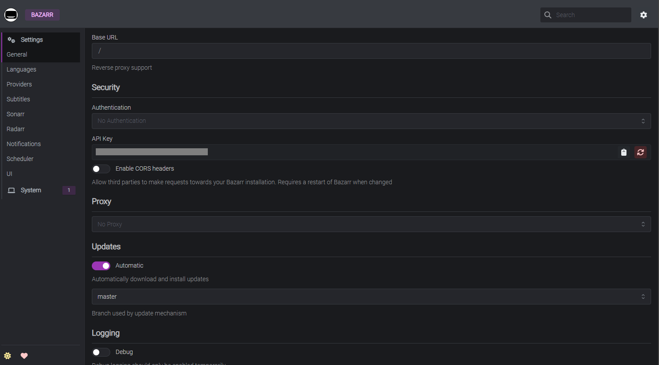Click the Base URL input field
The height and width of the screenshot is (365, 659).
tap(371, 51)
